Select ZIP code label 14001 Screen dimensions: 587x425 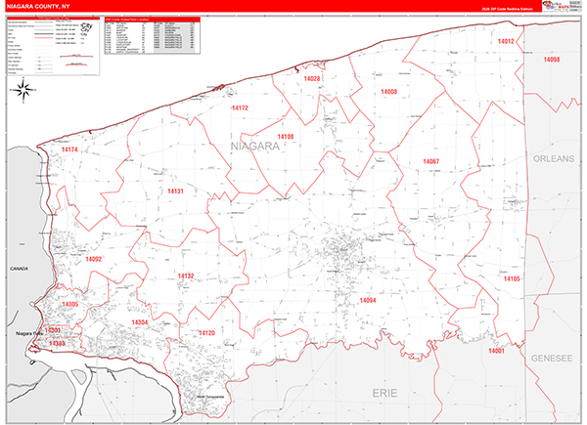point(496,351)
